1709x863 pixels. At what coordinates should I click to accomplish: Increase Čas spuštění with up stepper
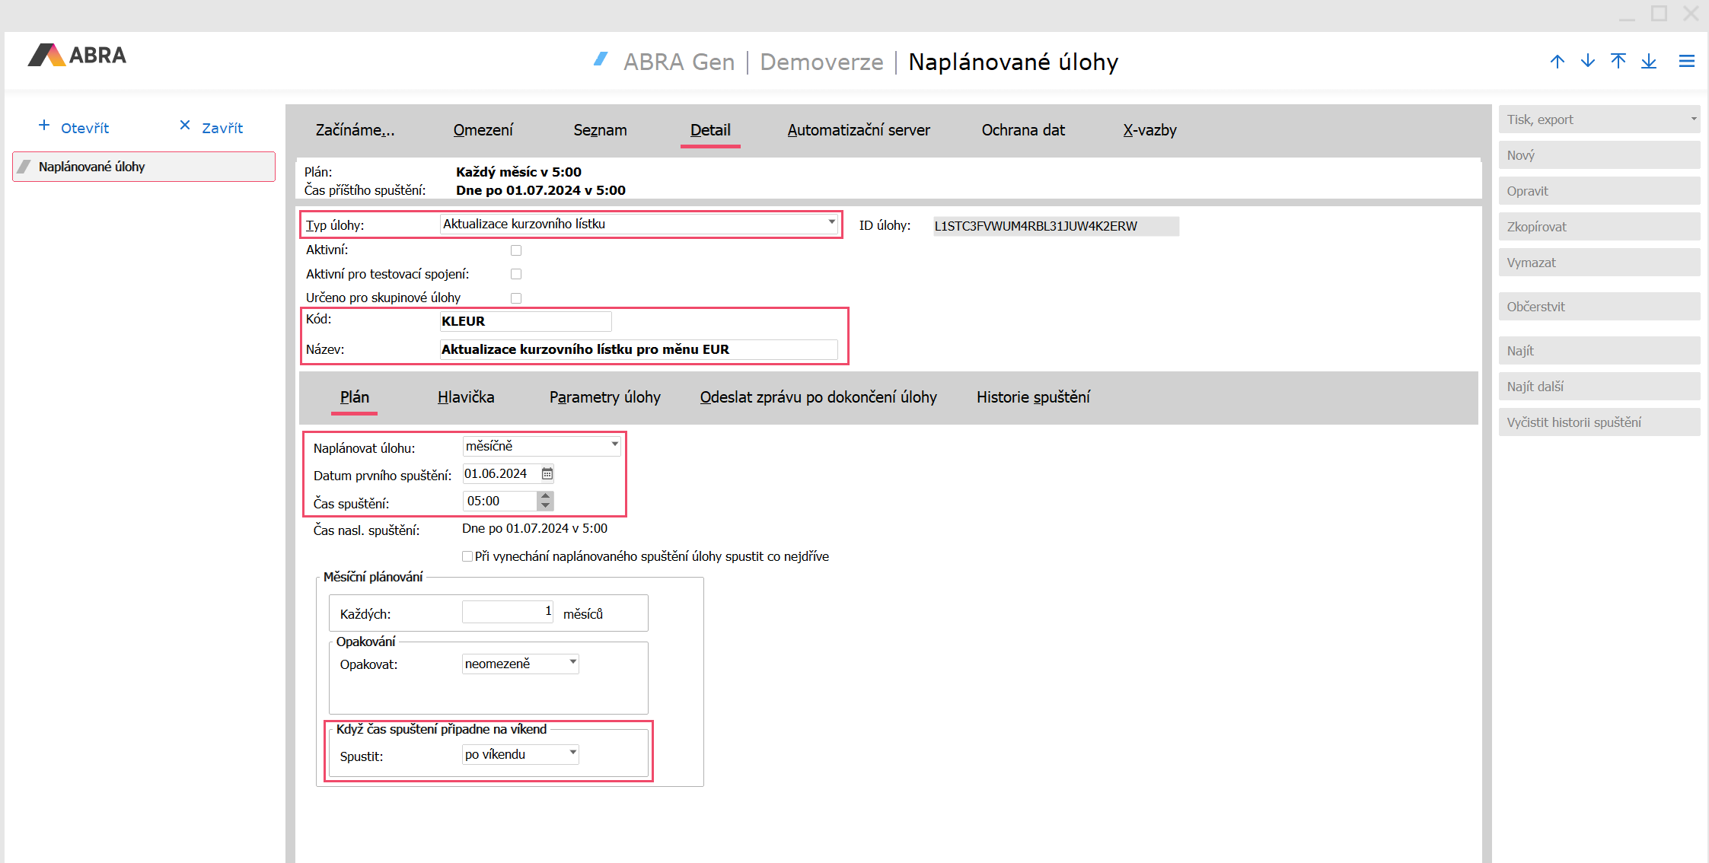click(545, 496)
